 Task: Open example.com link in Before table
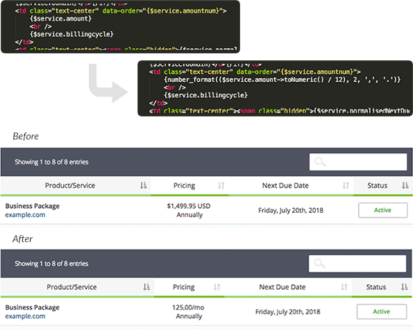click(25, 215)
